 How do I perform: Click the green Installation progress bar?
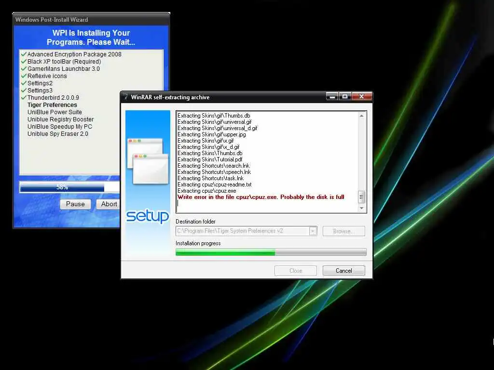[271, 252]
